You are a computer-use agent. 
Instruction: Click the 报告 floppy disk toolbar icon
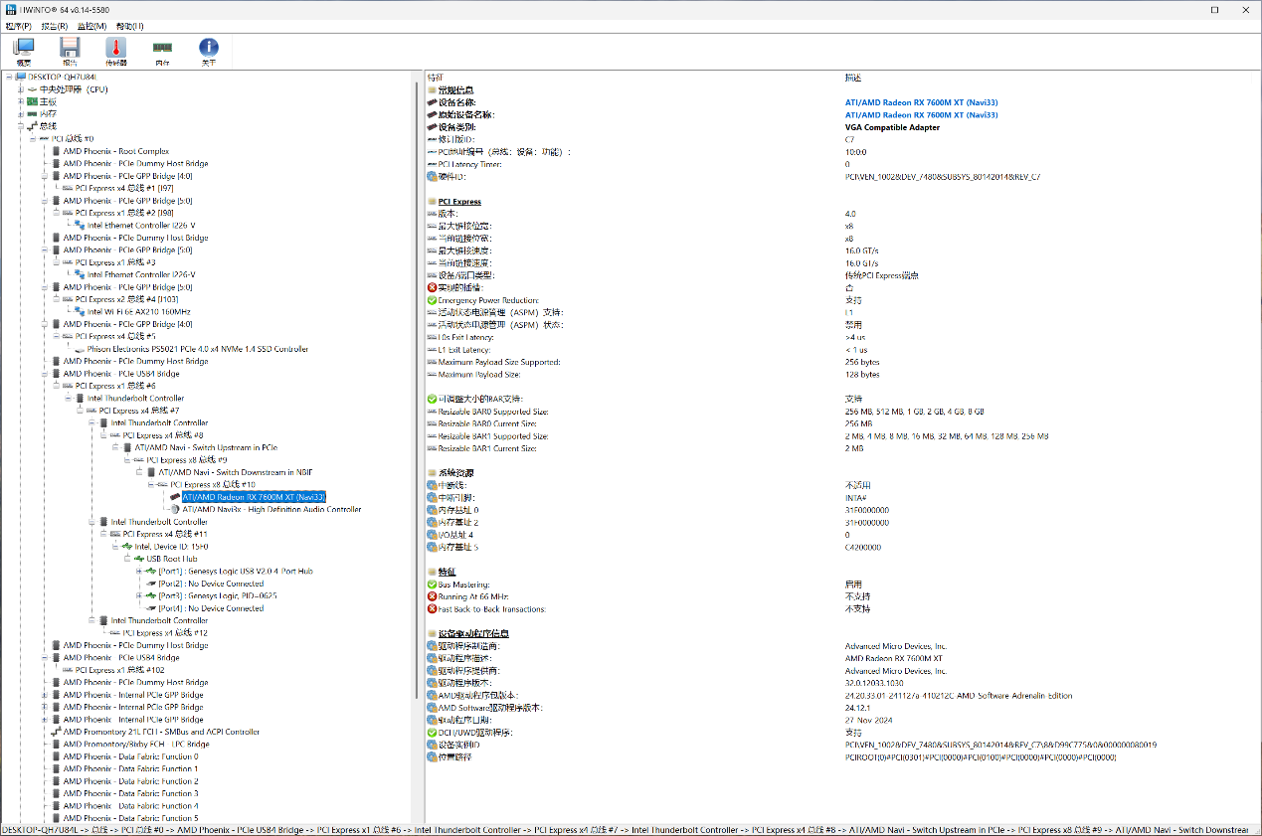click(70, 51)
